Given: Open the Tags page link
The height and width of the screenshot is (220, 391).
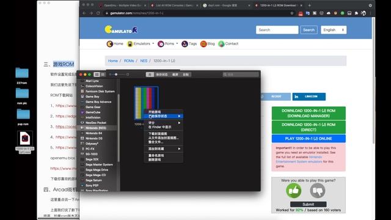Looking at the screenshot, I should tap(189, 43).
